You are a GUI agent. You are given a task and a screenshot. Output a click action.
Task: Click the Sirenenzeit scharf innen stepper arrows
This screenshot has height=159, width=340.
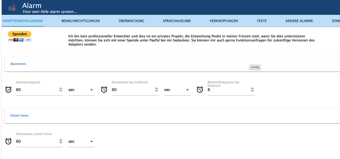click(60, 141)
